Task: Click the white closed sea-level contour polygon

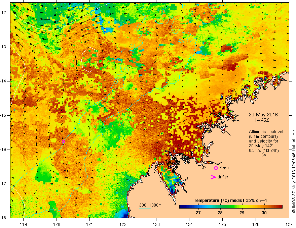Action: [x=90, y=59]
